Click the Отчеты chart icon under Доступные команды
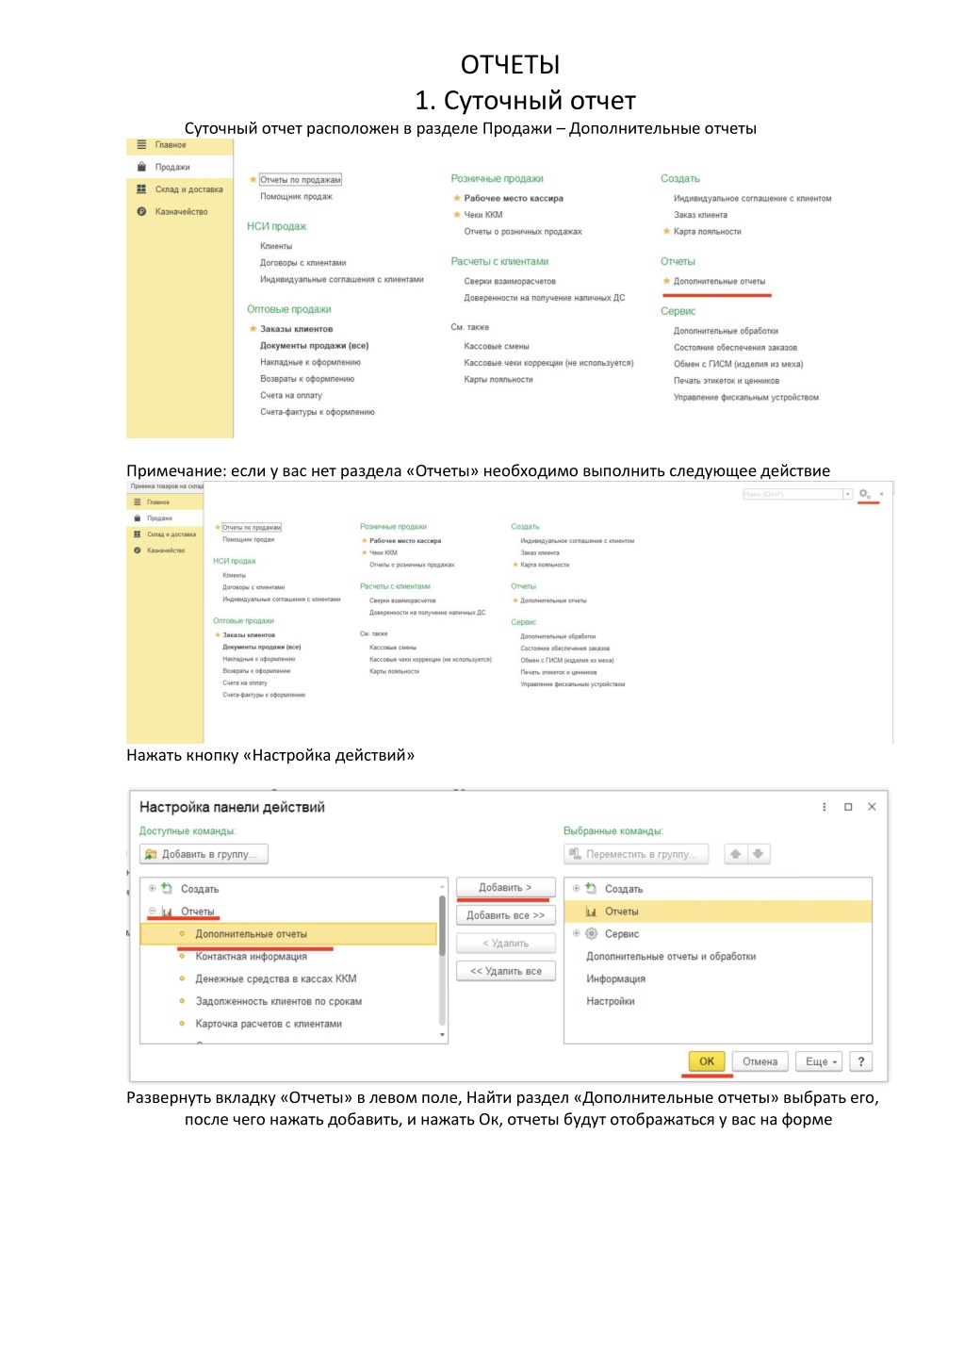This screenshot has height=1364, width=964. click(167, 912)
